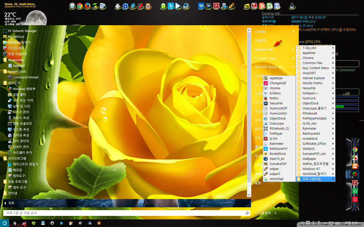Open PotPlayer blue play icon in top dock
The image size is (364, 227).
click(178, 6)
